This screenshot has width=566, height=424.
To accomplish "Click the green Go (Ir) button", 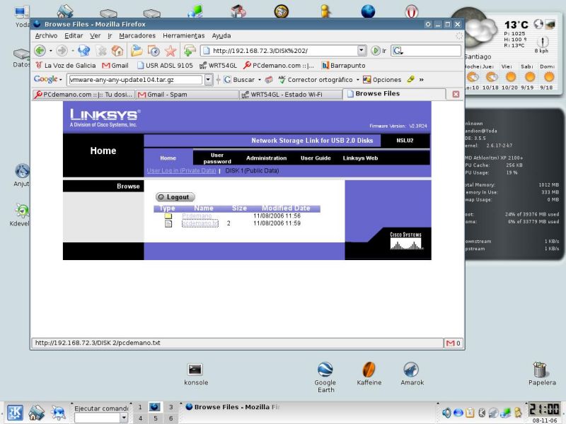I will [x=376, y=51].
